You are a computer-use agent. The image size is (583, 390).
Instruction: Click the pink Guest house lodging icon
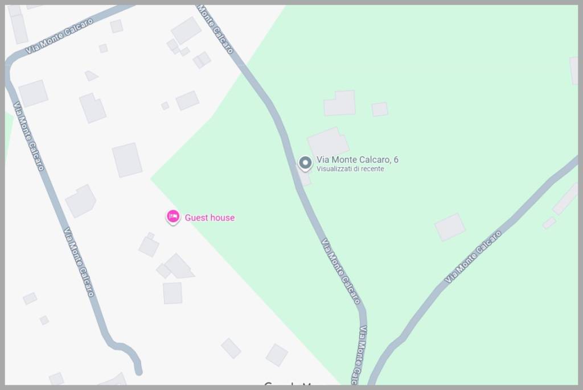[x=173, y=217]
